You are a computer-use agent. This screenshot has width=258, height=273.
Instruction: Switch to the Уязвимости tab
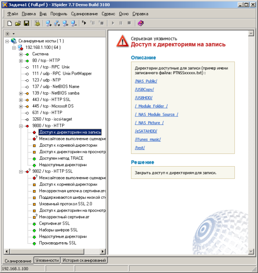[47, 260]
